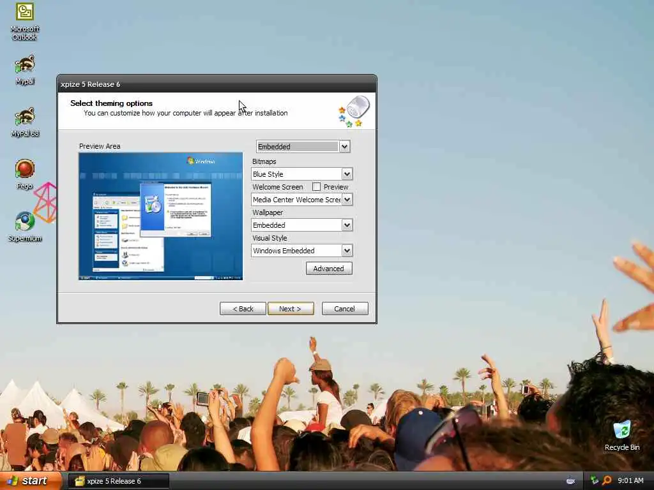Select the MyPal 68 desktop shortcut

pyautogui.click(x=25, y=122)
